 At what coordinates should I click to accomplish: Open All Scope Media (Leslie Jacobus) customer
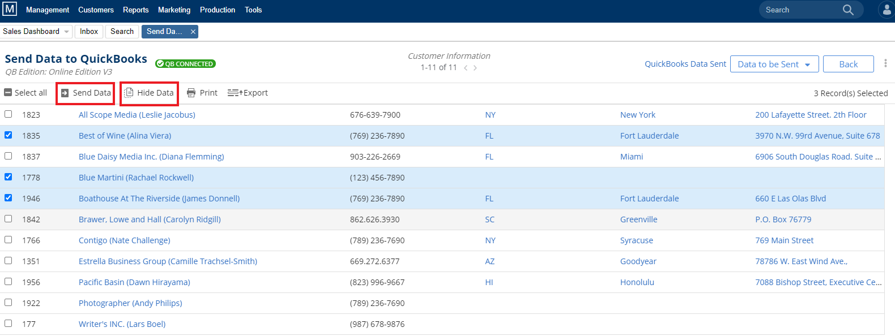137,115
